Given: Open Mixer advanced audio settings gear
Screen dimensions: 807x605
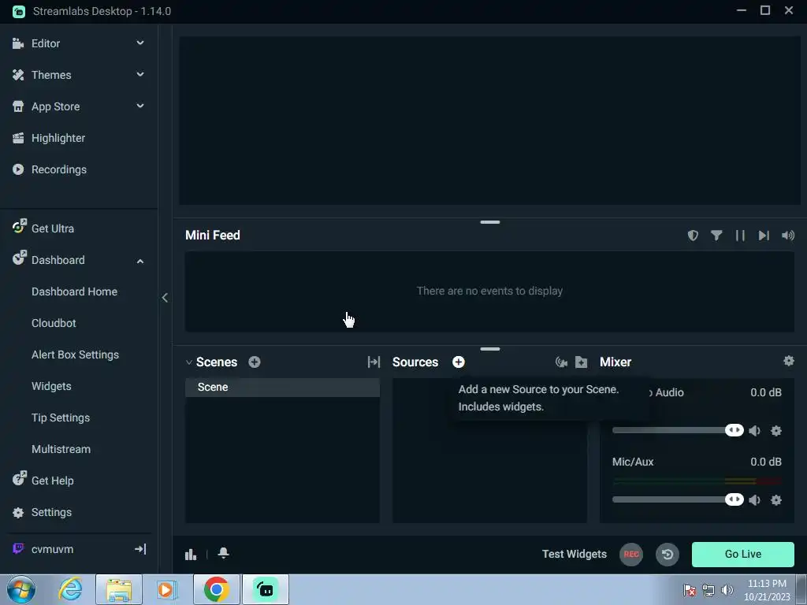Looking at the screenshot, I should click(788, 361).
